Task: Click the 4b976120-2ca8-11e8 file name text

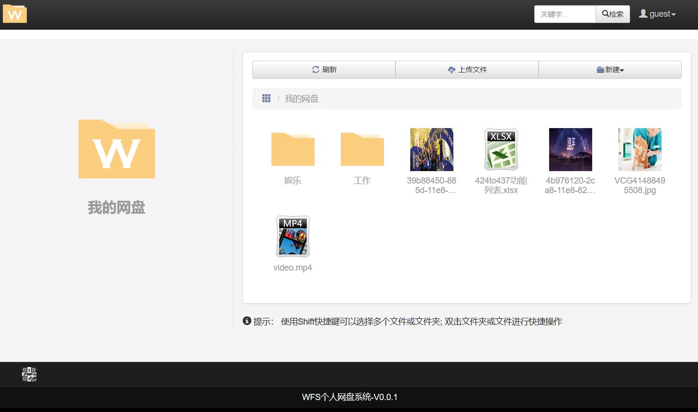Action: (x=571, y=185)
